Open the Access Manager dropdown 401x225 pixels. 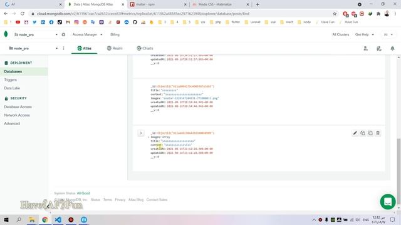pos(87,34)
